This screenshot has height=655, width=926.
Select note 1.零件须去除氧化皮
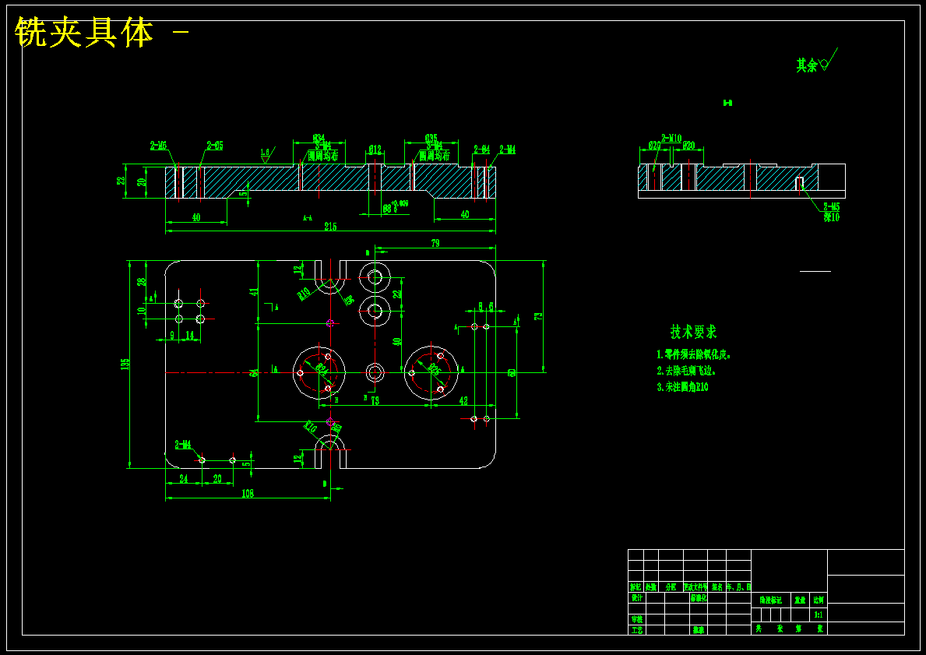pos(695,355)
